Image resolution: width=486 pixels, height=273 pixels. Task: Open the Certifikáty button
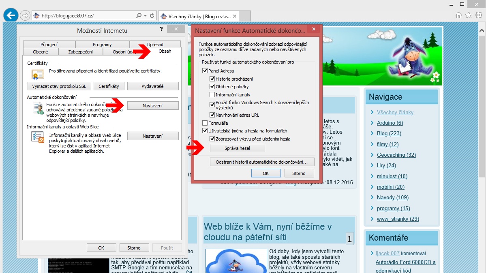(x=109, y=86)
